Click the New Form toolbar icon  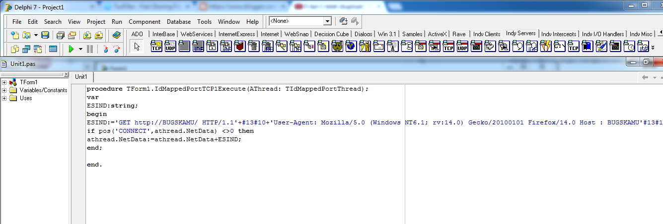[x=53, y=49]
